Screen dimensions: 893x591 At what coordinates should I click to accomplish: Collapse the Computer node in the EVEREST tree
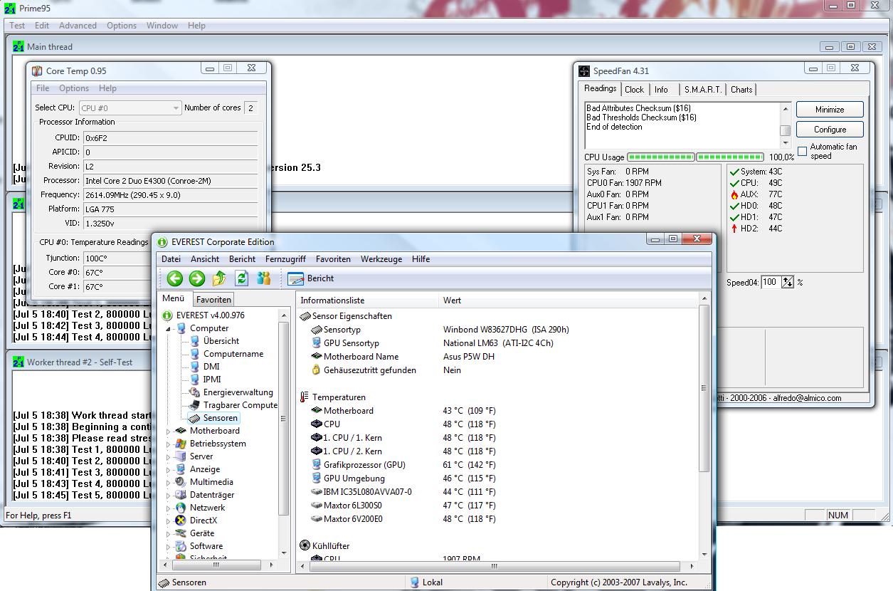point(169,329)
